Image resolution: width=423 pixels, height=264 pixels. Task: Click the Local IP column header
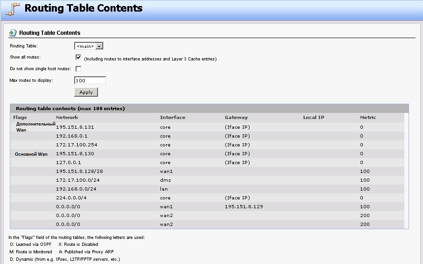click(313, 118)
